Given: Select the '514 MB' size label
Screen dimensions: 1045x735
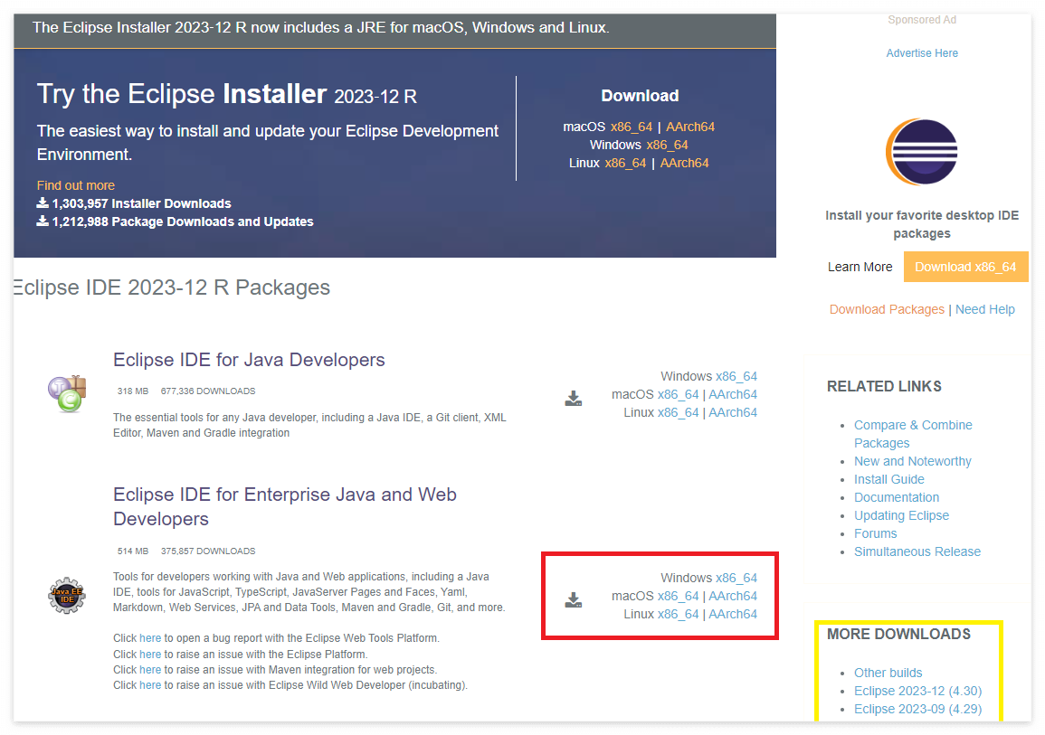Looking at the screenshot, I should click(133, 551).
